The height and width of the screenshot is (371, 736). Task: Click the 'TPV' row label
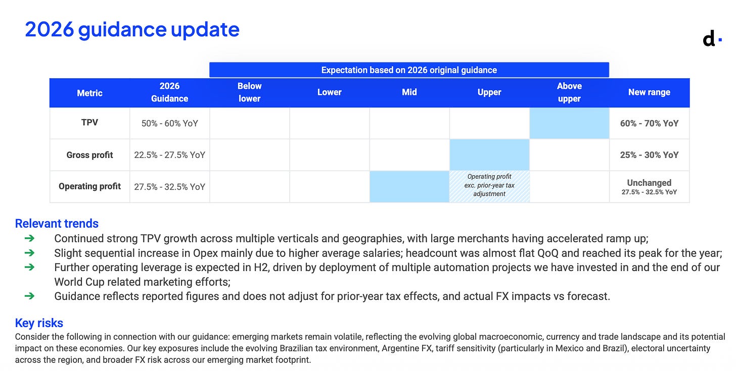click(89, 123)
